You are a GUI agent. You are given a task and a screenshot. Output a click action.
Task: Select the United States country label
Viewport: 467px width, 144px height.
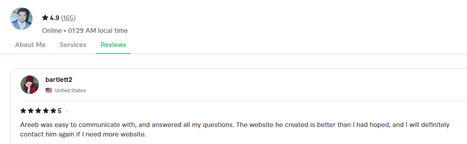tap(70, 90)
